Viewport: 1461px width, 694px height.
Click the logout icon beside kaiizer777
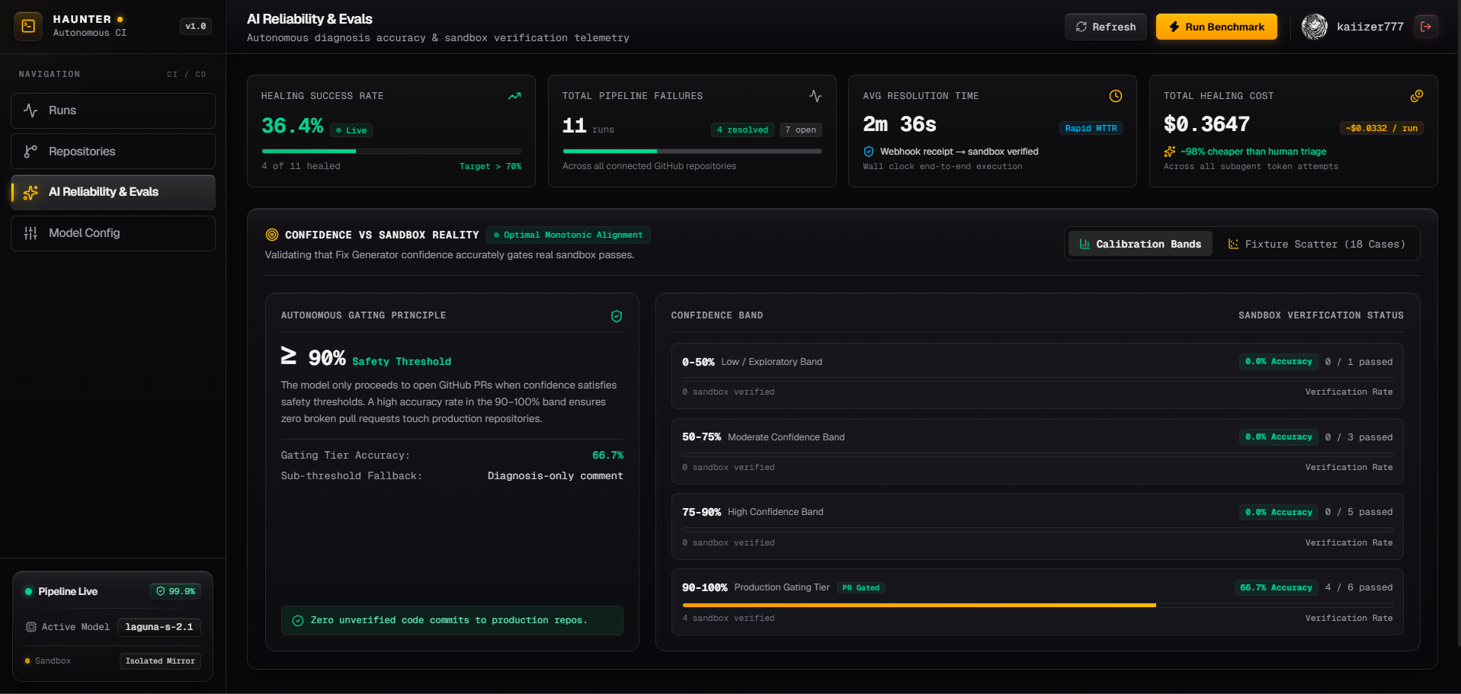(x=1426, y=27)
